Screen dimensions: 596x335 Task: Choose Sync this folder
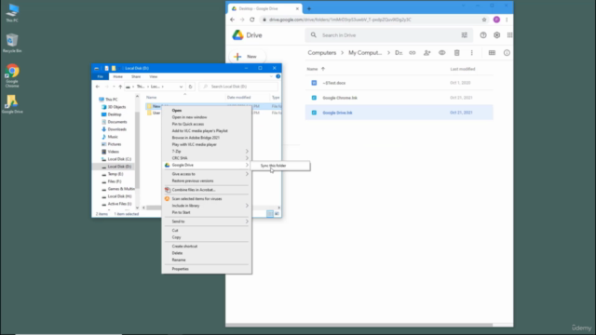coord(279,166)
